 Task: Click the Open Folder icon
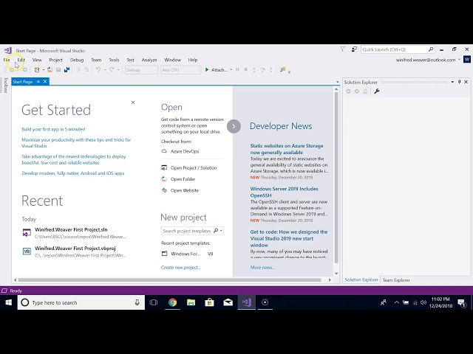pos(164,179)
